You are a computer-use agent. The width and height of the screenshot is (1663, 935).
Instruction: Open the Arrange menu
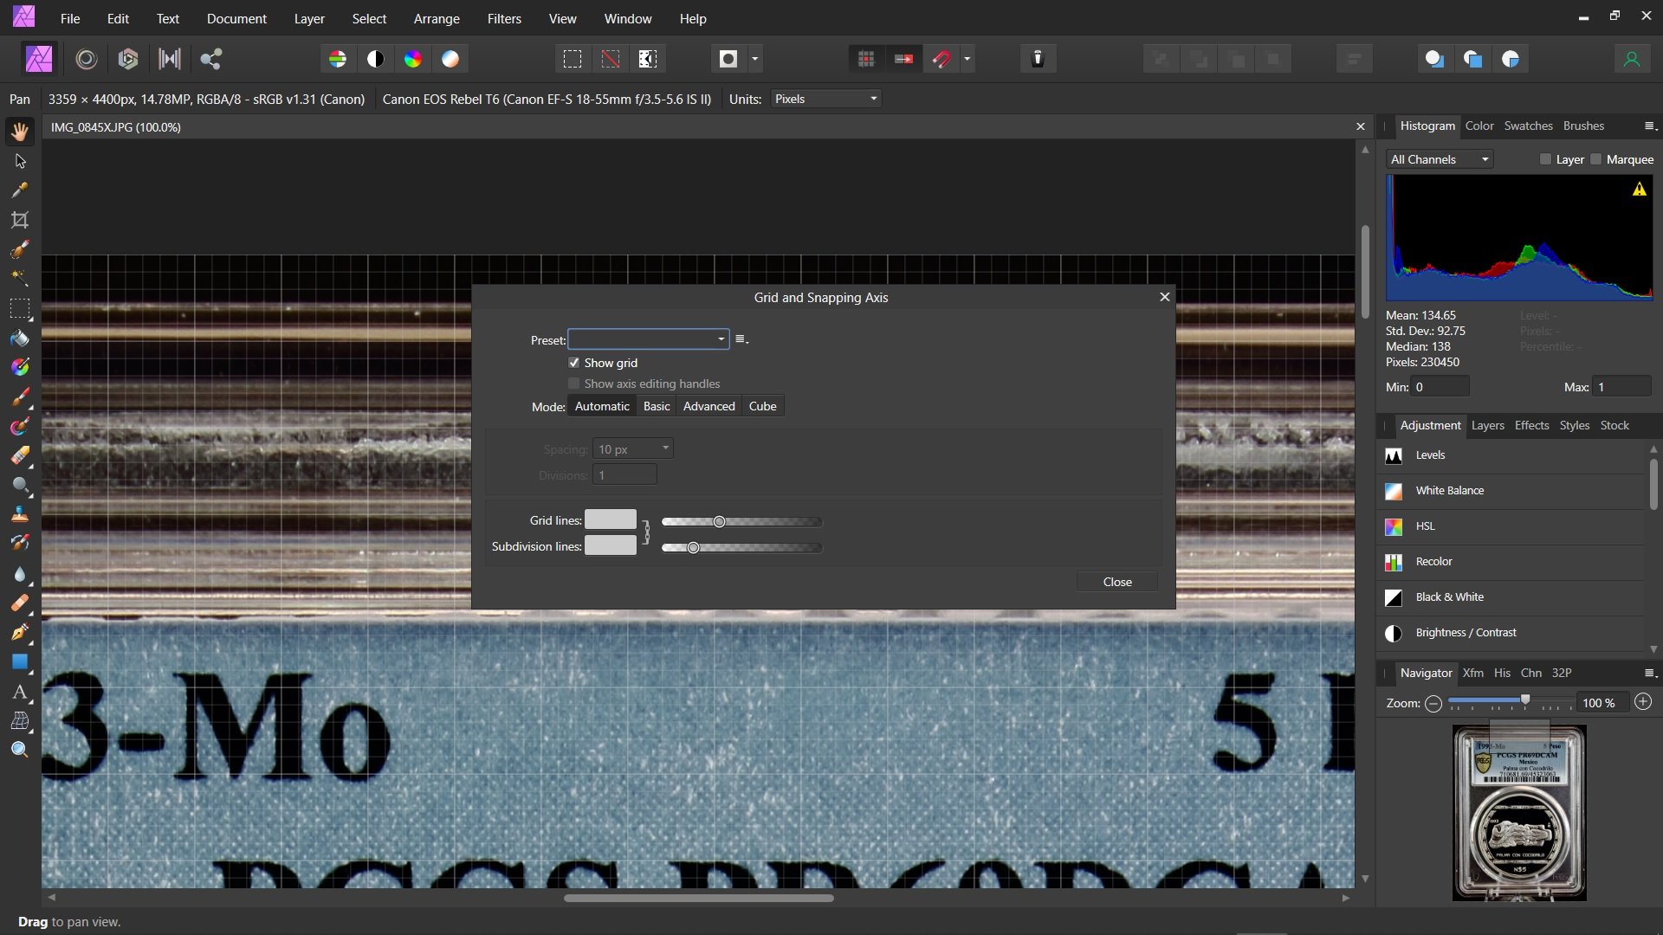coord(437,18)
